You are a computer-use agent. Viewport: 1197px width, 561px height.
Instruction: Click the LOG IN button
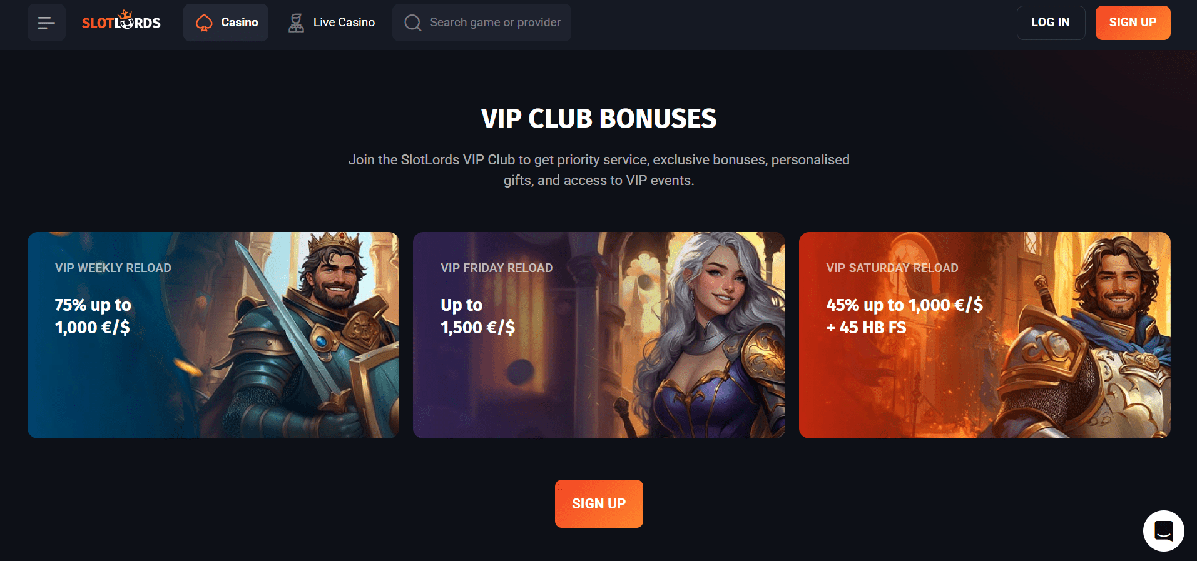(x=1051, y=23)
